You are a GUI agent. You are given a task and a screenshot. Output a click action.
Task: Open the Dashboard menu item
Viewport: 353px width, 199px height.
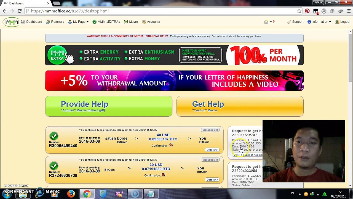coord(31,22)
